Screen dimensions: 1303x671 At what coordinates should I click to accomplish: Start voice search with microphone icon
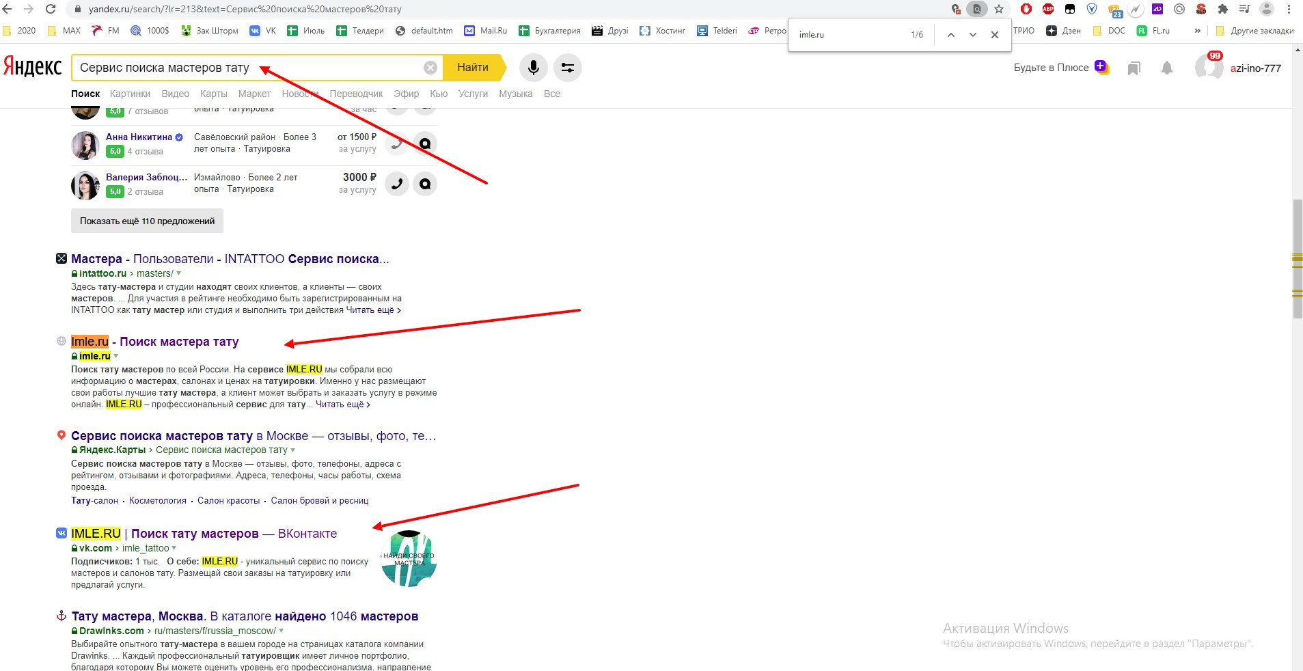(534, 68)
